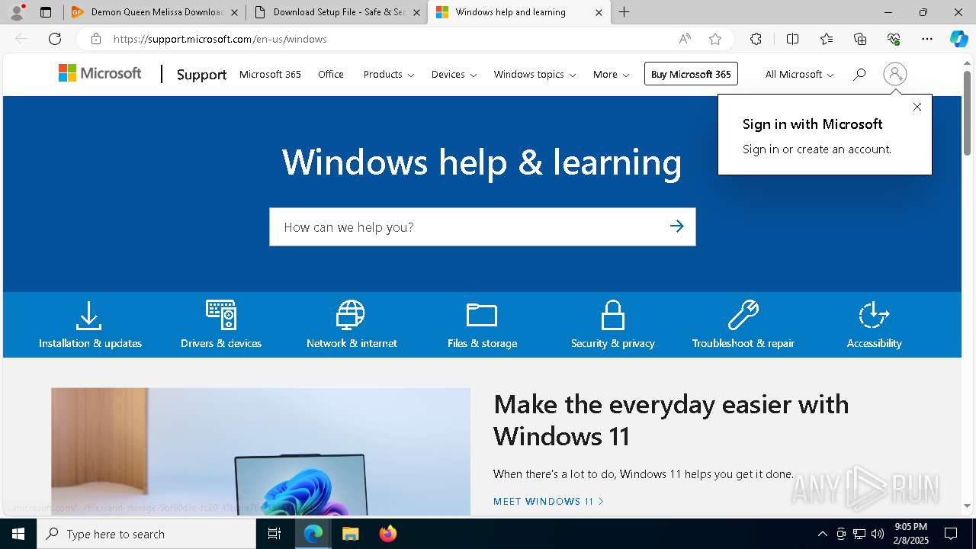The width and height of the screenshot is (976, 549).
Task: Open Edge Settings and more menu
Action: click(x=927, y=39)
